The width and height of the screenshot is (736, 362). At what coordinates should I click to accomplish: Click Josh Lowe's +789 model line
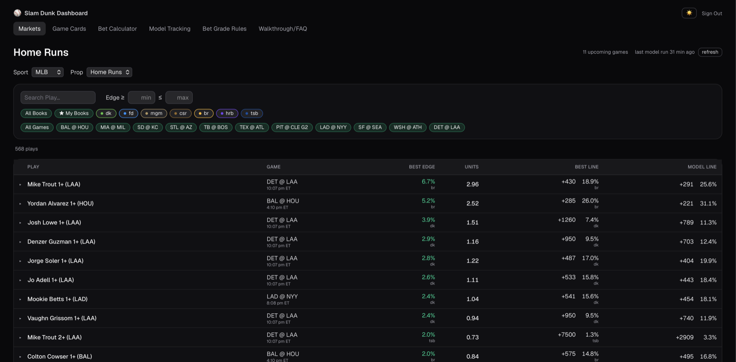686,222
